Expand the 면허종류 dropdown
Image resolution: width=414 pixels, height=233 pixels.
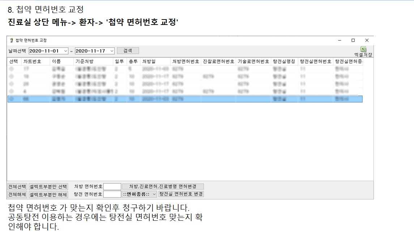154,194
